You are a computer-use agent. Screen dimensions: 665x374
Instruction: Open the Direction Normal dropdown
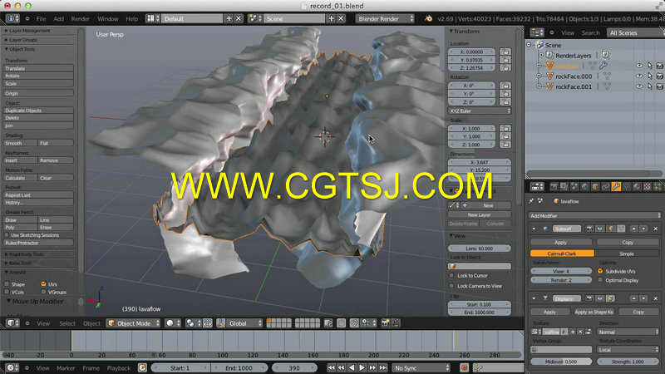coord(628,332)
